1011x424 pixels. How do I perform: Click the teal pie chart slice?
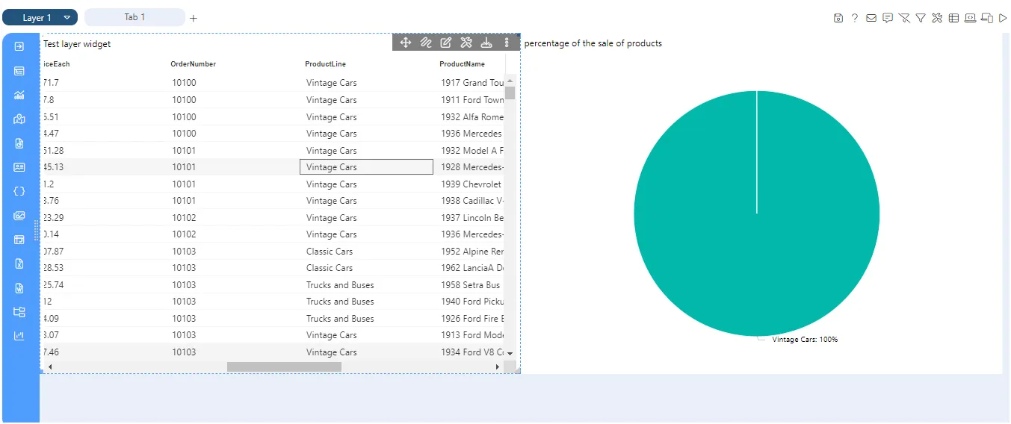pos(756,213)
